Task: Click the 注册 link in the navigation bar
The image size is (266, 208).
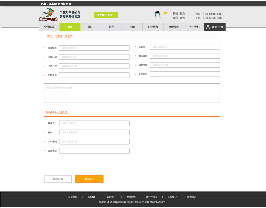Action: [x=221, y=27]
